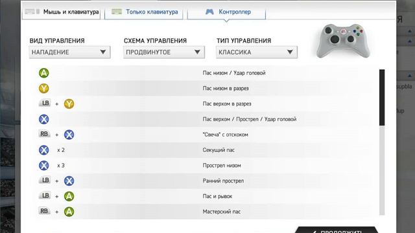Click the lower scrollbar track of the controls list
Screen dimensions: 415x233
pyautogui.click(x=382, y=170)
